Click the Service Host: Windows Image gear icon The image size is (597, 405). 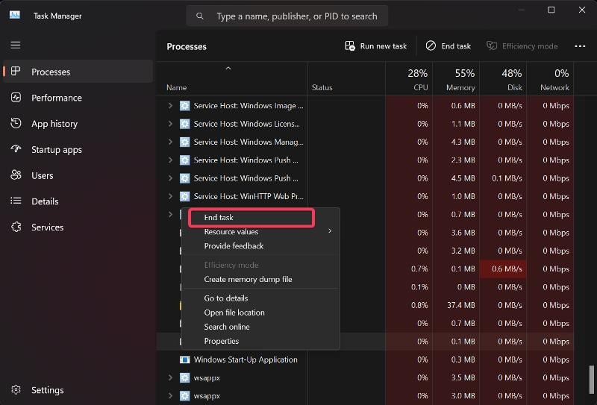click(x=184, y=105)
